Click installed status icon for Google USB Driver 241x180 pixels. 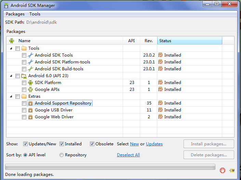[x=160, y=110]
